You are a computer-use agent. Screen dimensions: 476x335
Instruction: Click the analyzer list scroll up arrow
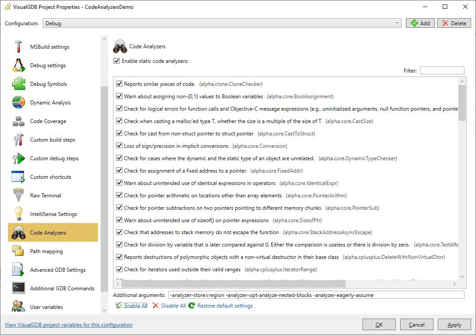pos(462,81)
